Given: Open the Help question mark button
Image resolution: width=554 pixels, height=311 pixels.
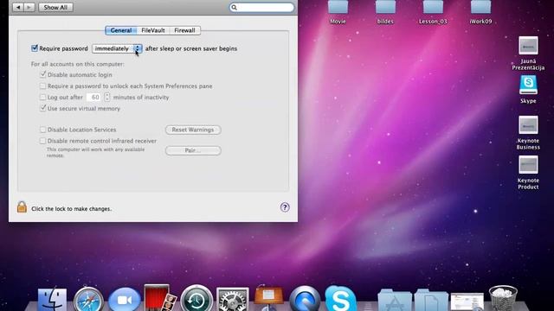Looking at the screenshot, I should point(285,207).
